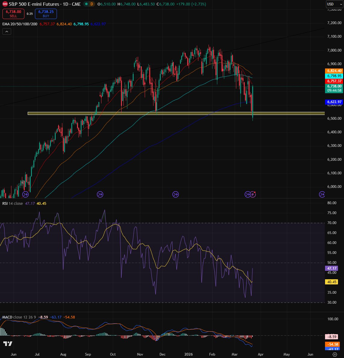Click the rollover icon at the chart's right edge
Screen dimensions: 344x358
[x=322, y=194]
